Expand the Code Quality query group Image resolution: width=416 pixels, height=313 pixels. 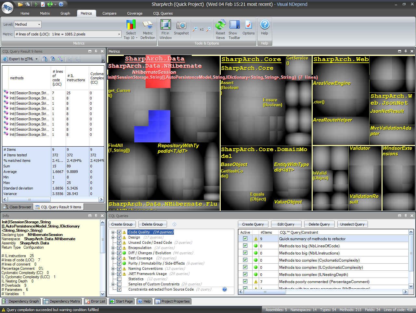[113, 232]
